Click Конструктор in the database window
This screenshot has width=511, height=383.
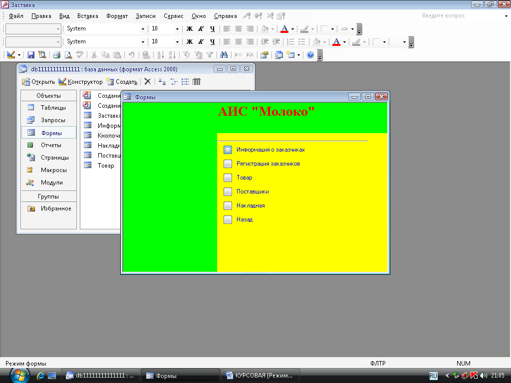point(80,82)
